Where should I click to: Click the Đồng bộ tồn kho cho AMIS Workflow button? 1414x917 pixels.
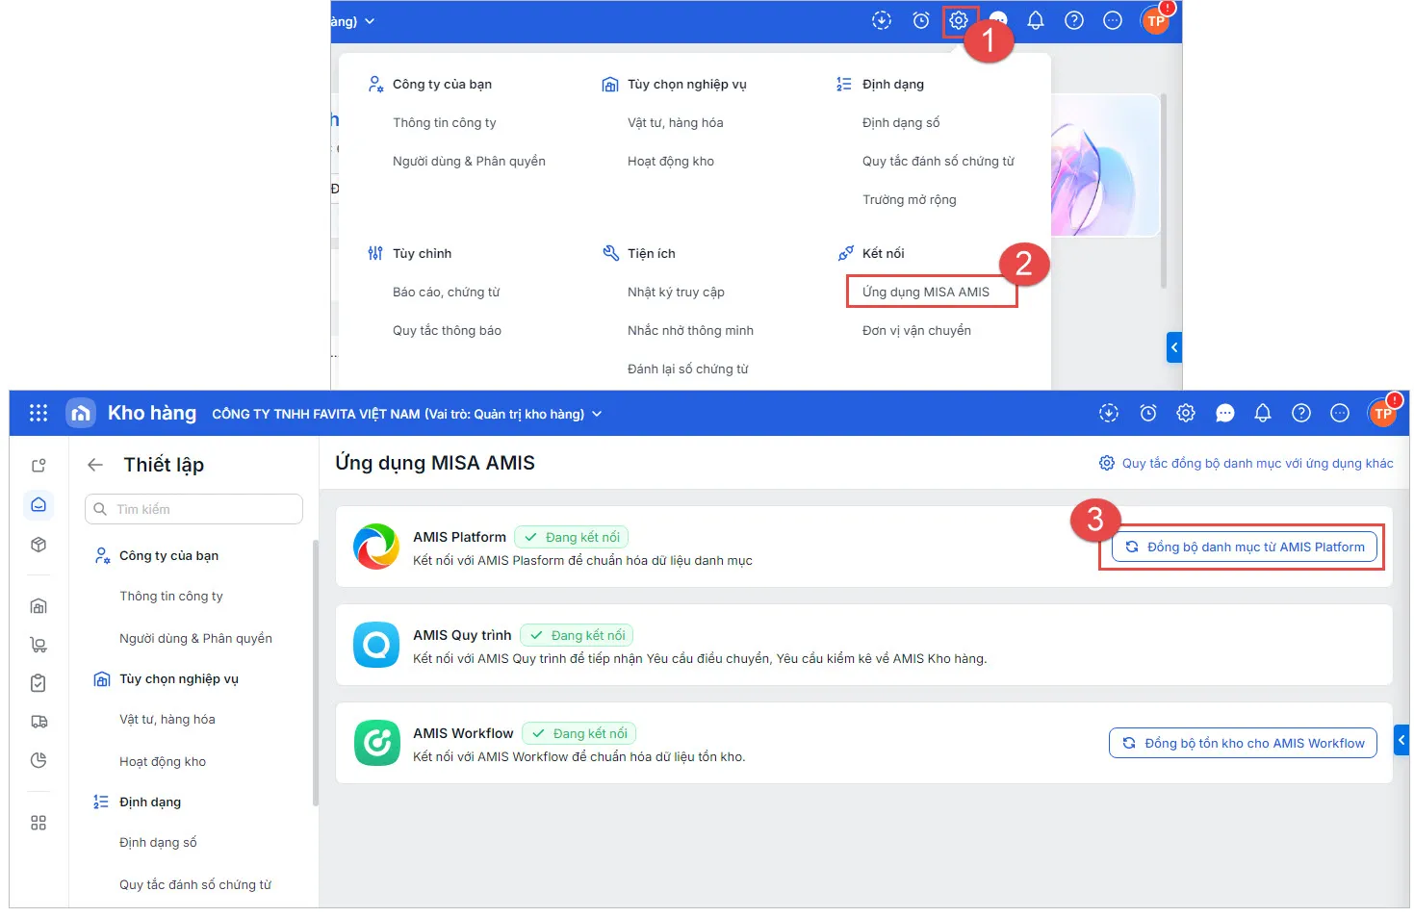tap(1243, 743)
